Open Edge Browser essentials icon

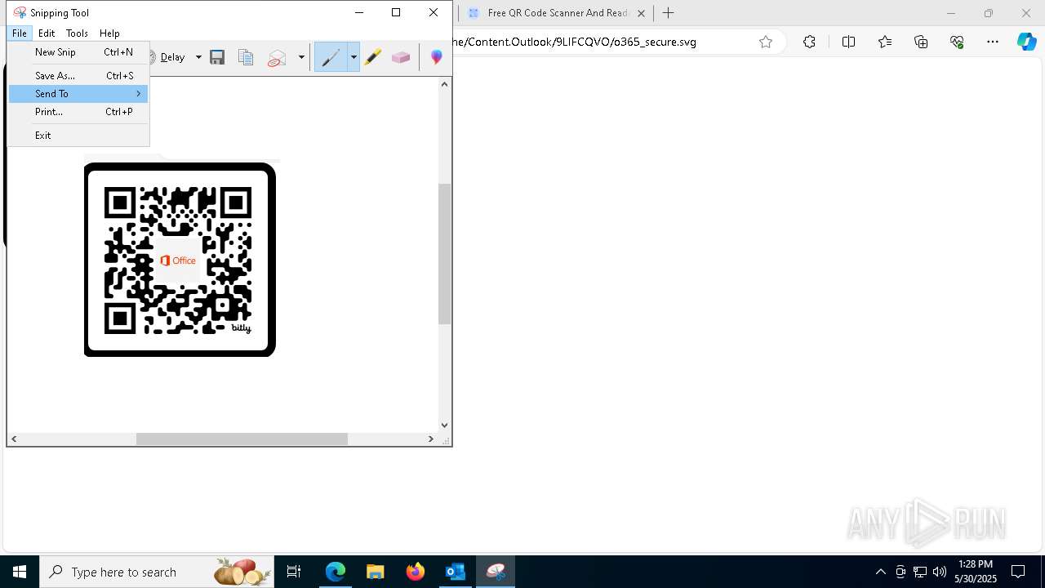(957, 42)
